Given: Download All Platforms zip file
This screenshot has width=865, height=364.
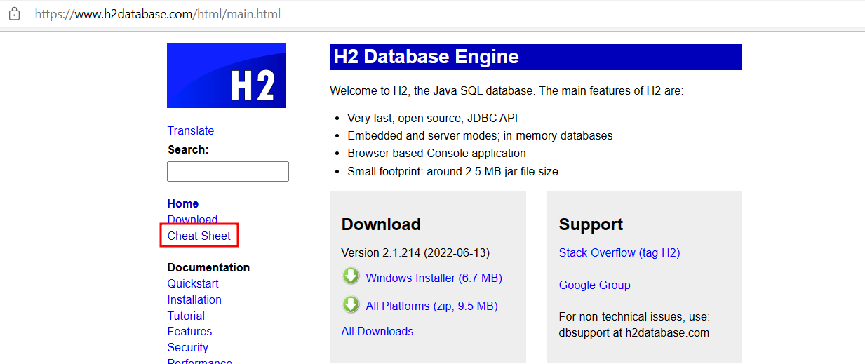Looking at the screenshot, I should click(431, 306).
